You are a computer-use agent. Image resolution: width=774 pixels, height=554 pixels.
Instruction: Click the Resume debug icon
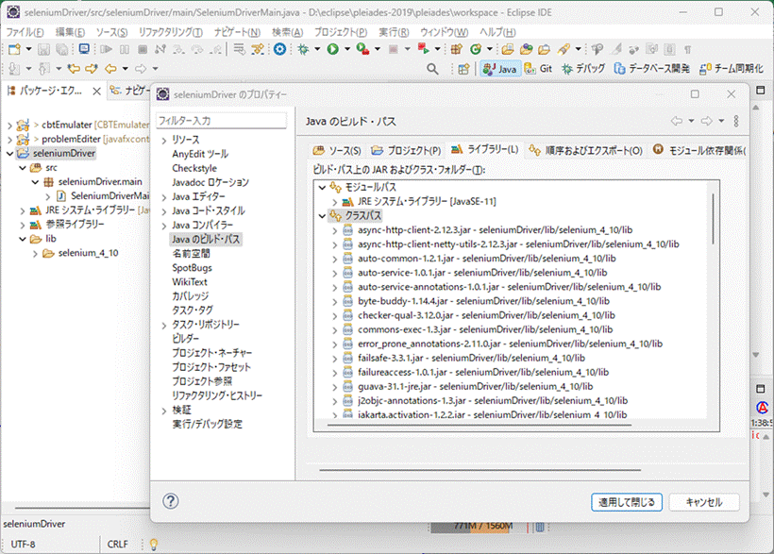106,49
